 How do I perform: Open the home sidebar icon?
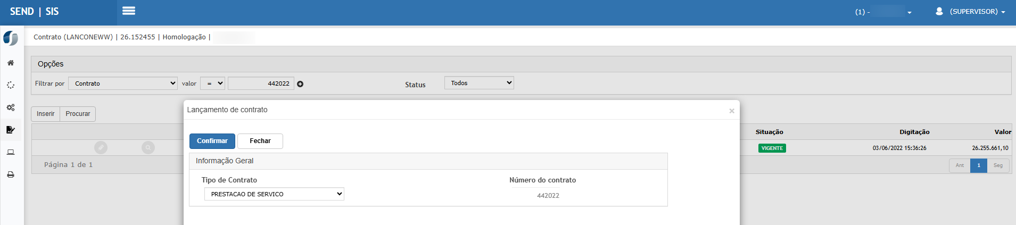[11, 63]
